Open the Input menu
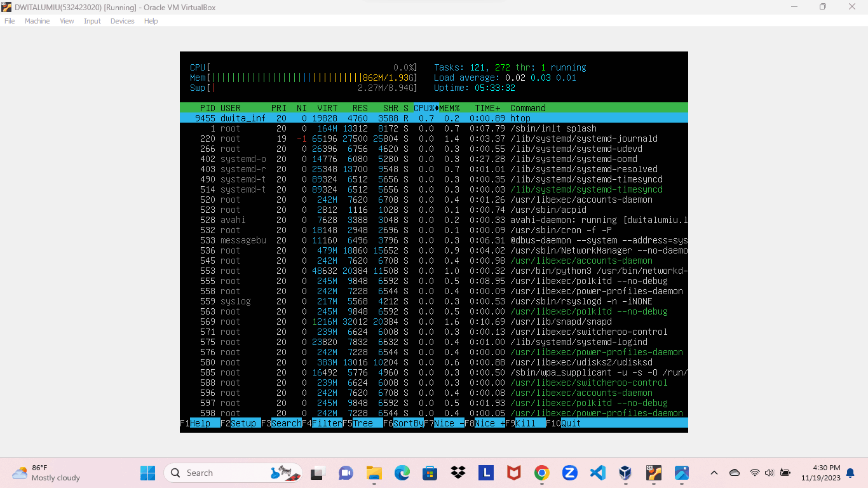This screenshot has width=868, height=488. (x=92, y=21)
